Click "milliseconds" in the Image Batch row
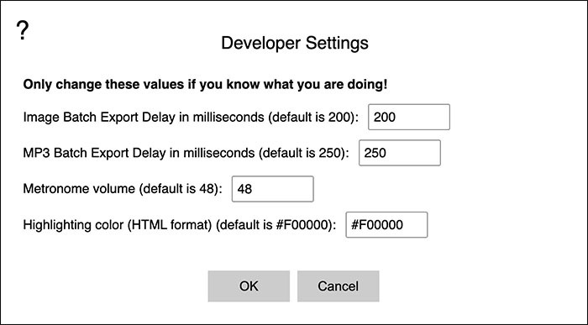Screen dimensions: 588x325 pos(228,118)
